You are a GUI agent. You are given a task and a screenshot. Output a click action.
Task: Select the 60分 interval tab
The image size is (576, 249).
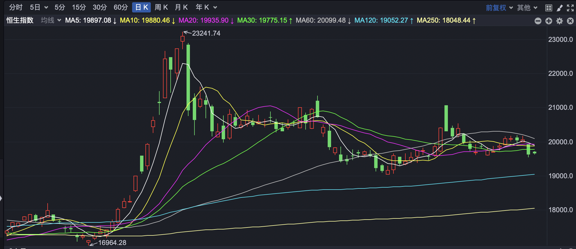coord(121,7)
